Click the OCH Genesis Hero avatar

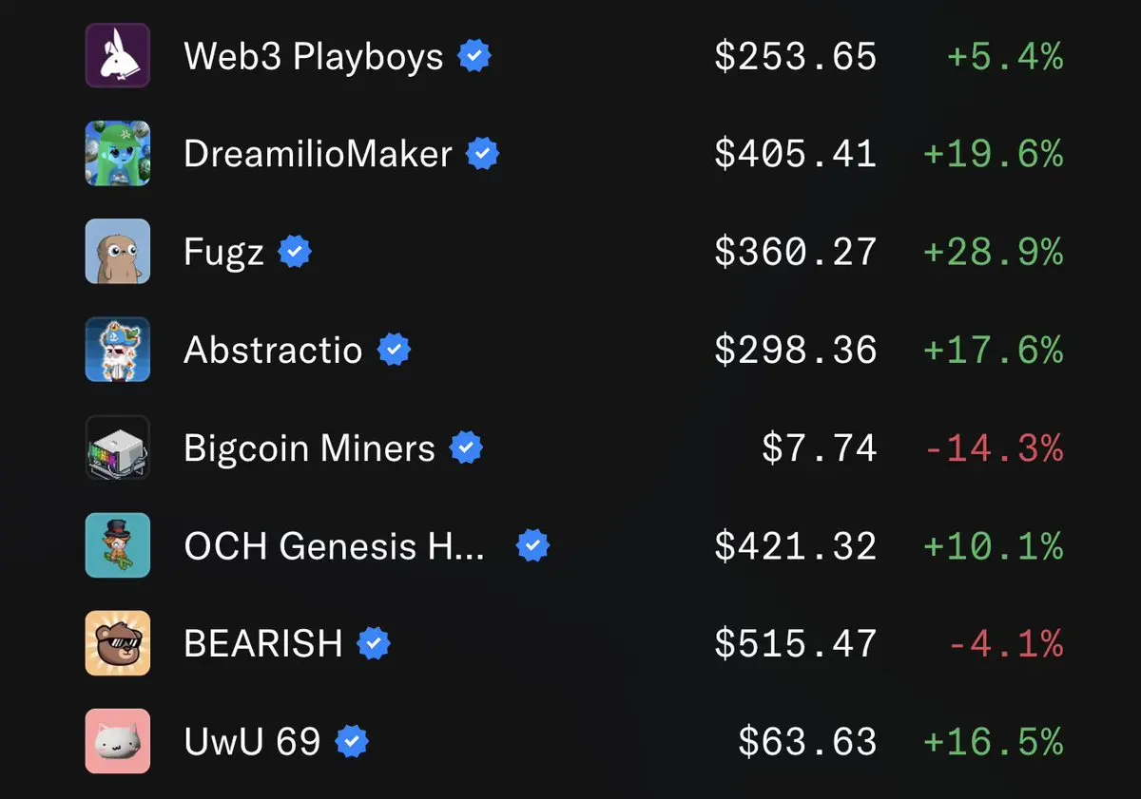(118, 545)
